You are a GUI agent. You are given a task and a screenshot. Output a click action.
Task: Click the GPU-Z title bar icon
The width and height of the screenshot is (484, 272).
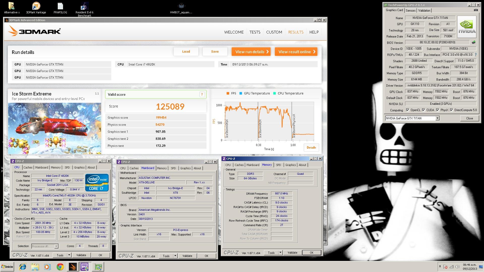pos(386,5)
